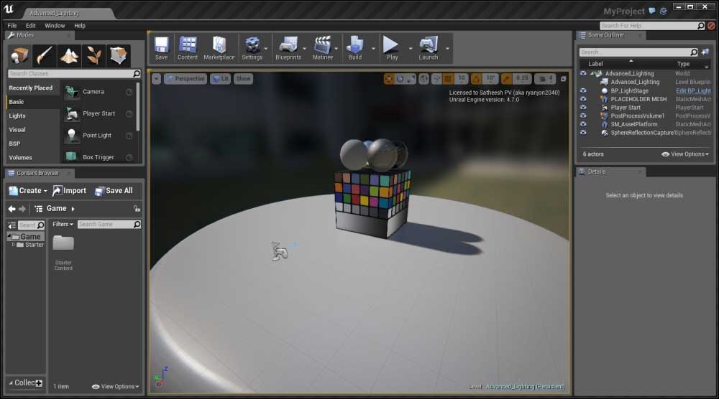This screenshot has height=399, width=719.
Task: Open the File menu
Action: [12, 26]
